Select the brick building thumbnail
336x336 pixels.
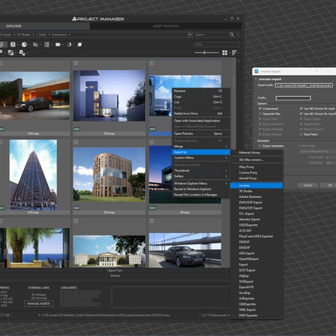point(109,174)
